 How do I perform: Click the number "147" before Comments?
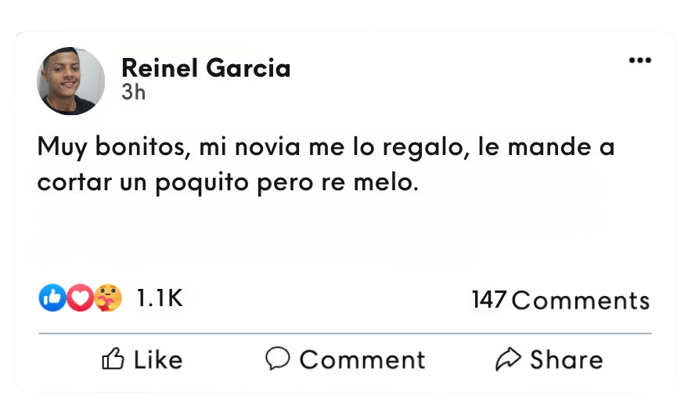489,300
